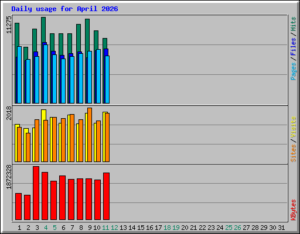Click the day 11 red KBytes bar
This screenshot has height=234, width=300.
point(106,196)
